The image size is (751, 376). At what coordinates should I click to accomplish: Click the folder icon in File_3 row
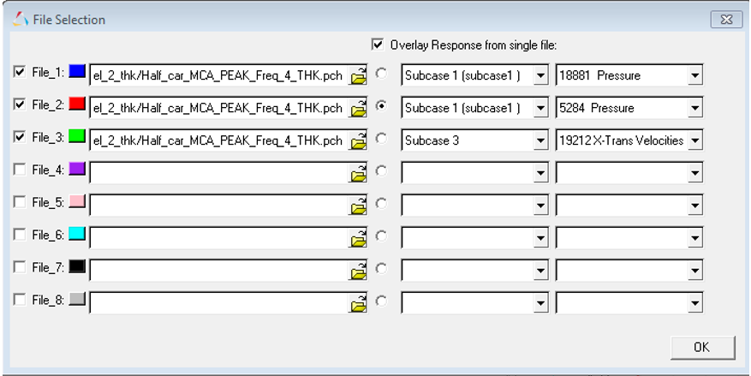(359, 140)
